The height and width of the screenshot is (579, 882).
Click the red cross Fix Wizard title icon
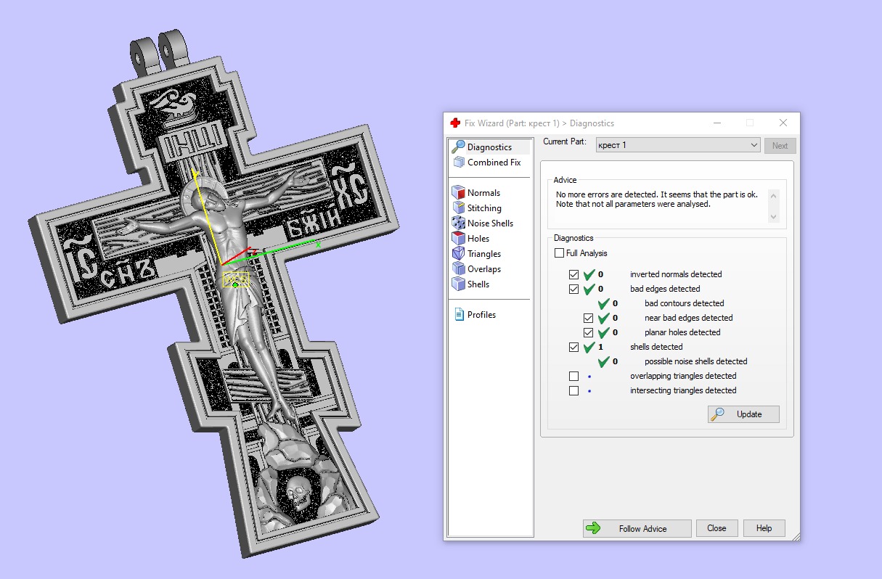pos(455,123)
